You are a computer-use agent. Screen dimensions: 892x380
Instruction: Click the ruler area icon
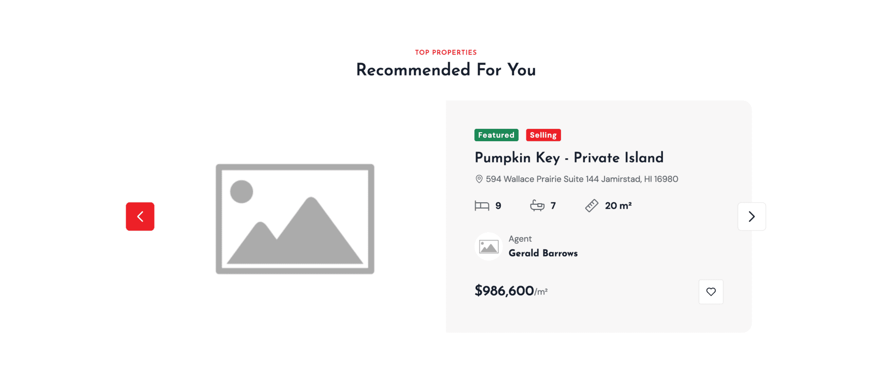(591, 206)
